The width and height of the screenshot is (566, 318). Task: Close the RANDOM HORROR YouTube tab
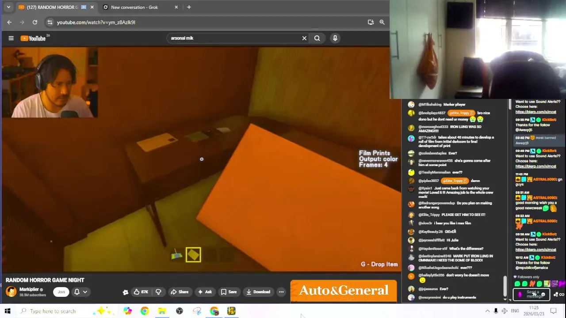click(92, 7)
